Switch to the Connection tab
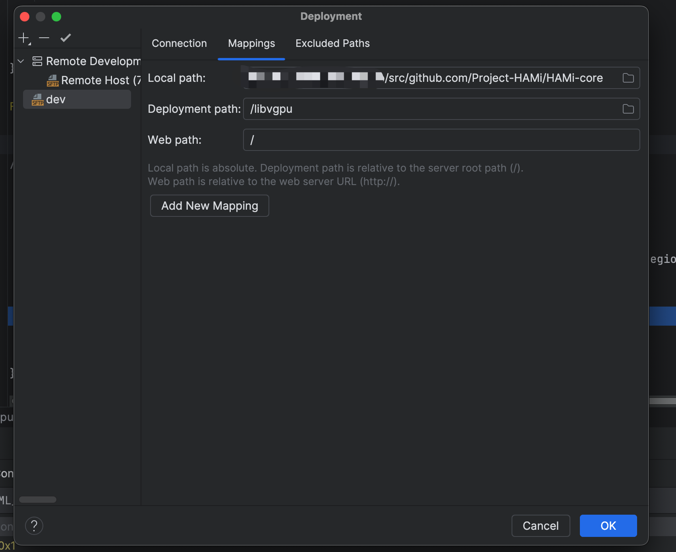This screenshot has width=676, height=552. 179,43
